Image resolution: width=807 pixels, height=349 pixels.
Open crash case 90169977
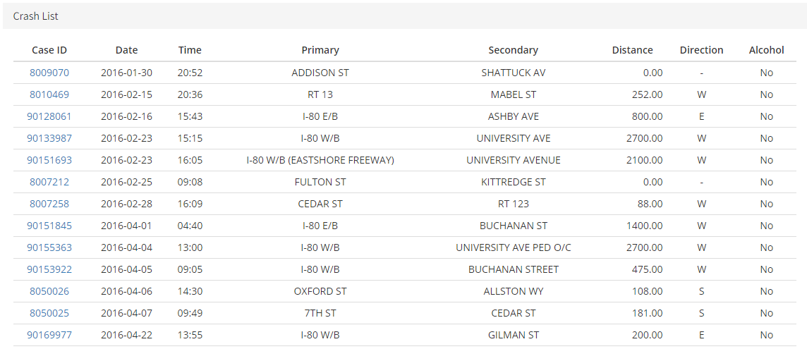pyautogui.click(x=49, y=335)
